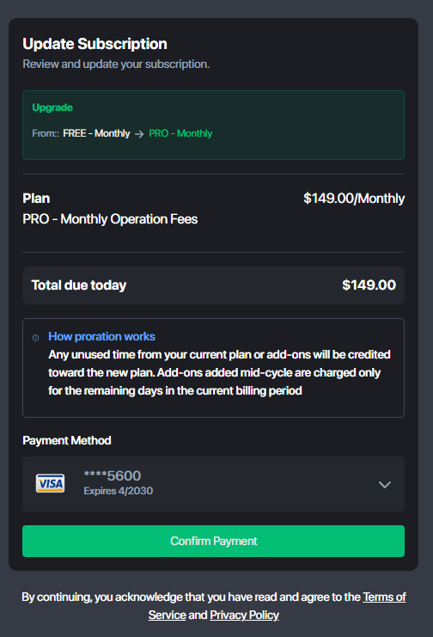Click the Total due today amount $149.00

click(x=369, y=285)
